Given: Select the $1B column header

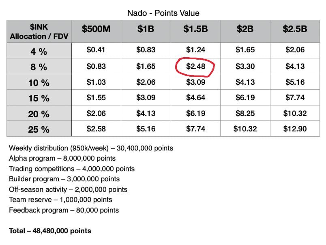Looking at the screenshot, I should pos(146,29).
